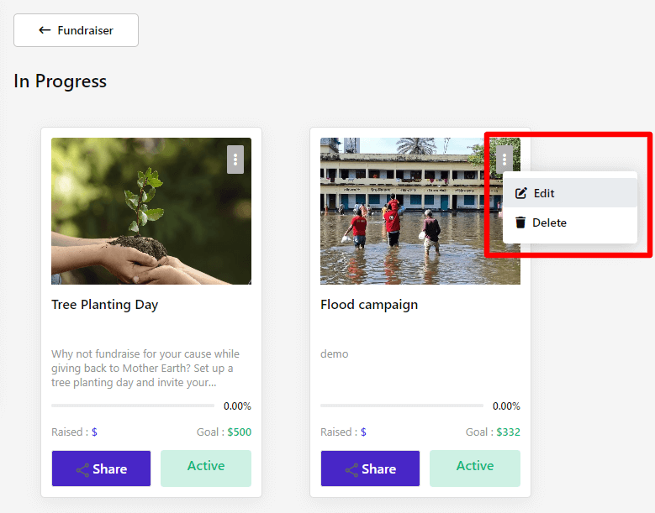The height and width of the screenshot is (513, 655).
Task: Click the trash can icon in menu
Action: click(520, 222)
